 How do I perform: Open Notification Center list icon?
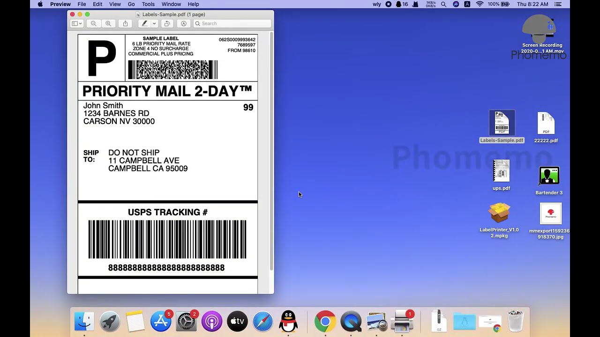(557, 4)
